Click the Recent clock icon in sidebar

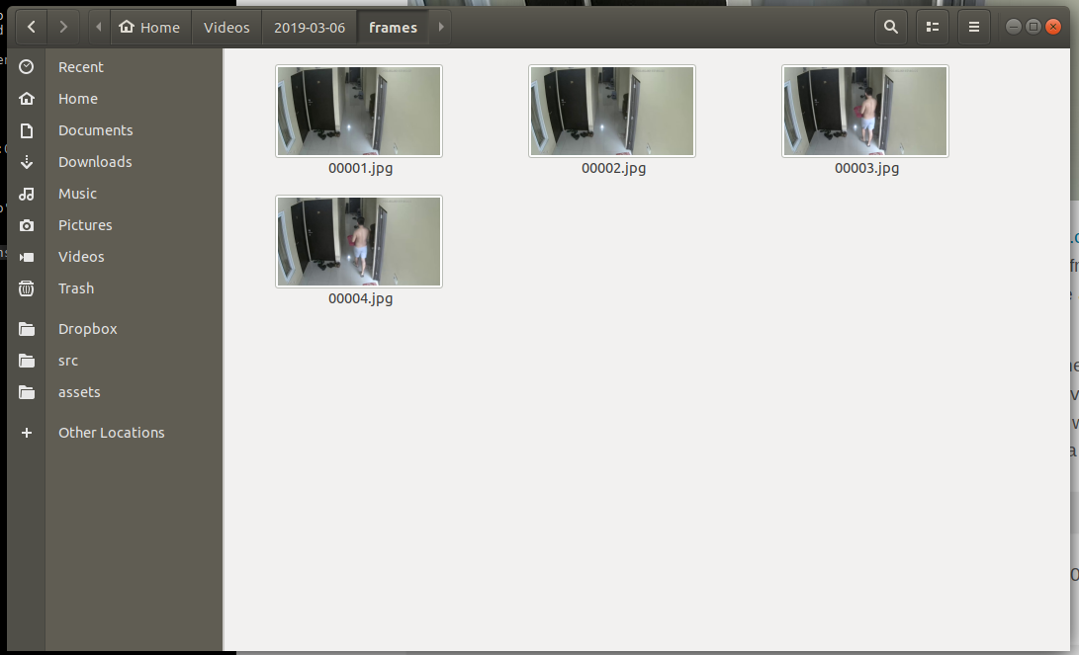tap(26, 66)
